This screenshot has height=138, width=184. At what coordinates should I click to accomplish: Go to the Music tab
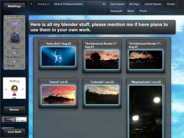point(131,11)
